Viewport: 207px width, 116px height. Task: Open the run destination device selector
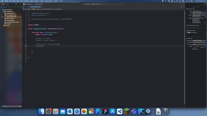tap(39, 4)
